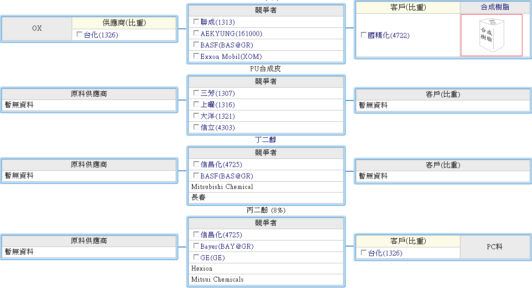Check the GE(GE) checkbox
Screen dimensions: 532x288
point(196,257)
